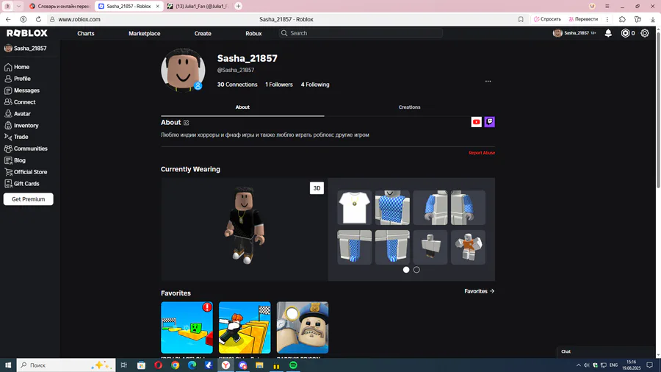Click the www.roblox.com address bar

pyautogui.click(x=79, y=19)
